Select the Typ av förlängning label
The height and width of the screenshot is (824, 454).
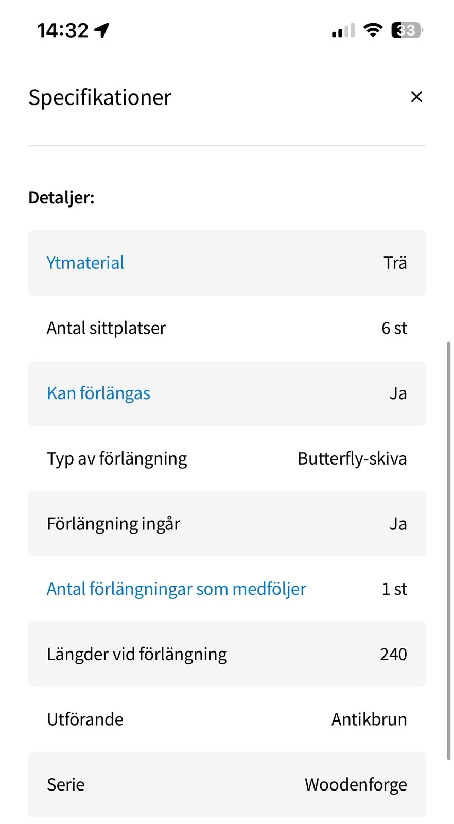117,458
